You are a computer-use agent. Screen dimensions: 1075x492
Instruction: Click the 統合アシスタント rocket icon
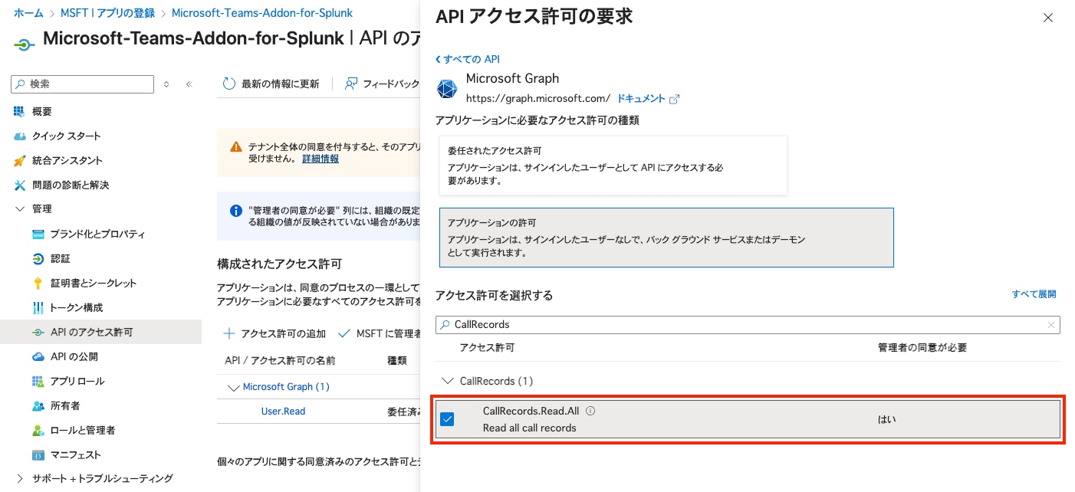click(19, 160)
